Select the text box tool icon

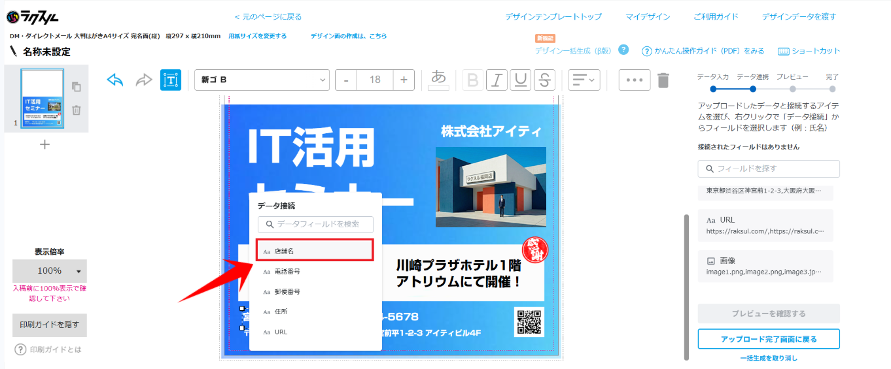pos(171,80)
